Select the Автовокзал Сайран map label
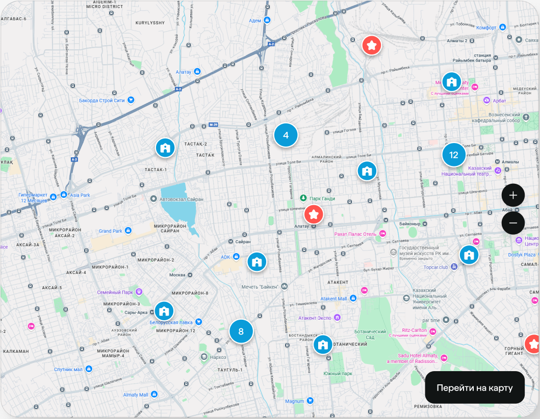Image resolution: width=540 pixels, height=419 pixels. pyautogui.click(x=182, y=199)
